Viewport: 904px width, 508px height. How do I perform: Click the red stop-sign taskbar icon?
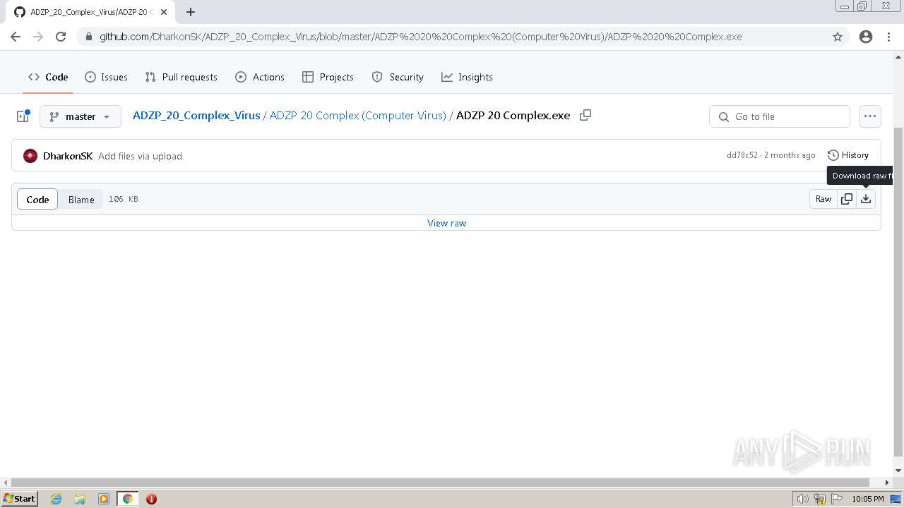pyautogui.click(x=151, y=499)
